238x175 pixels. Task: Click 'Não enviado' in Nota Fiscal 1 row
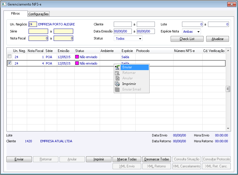tap(88, 57)
